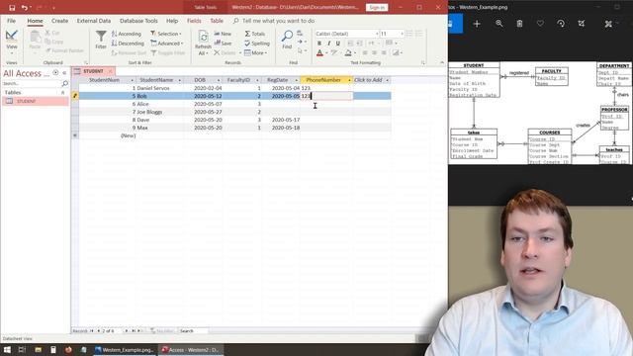Open the Find magnifier tool
633x356 pixels.
click(287, 40)
